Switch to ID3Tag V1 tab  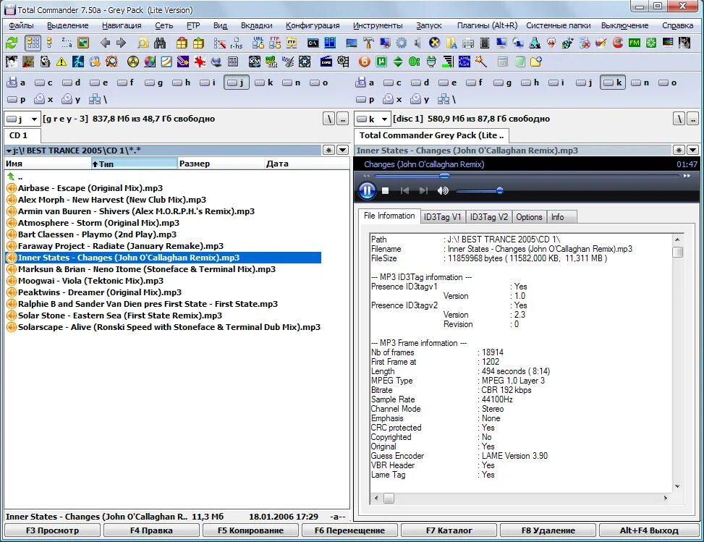click(442, 217)
